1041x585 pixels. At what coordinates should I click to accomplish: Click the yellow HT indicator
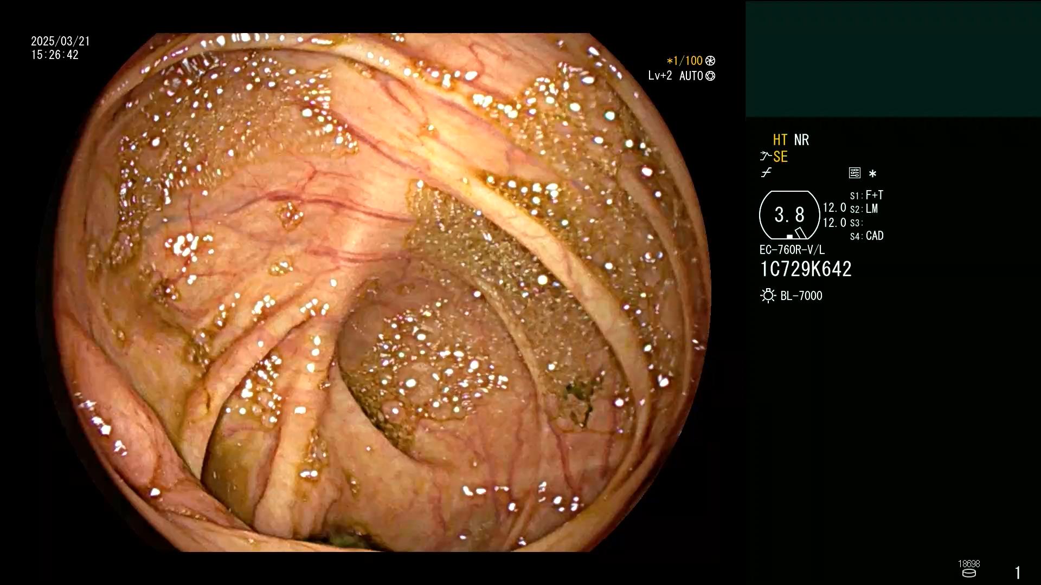click(780, 140)
